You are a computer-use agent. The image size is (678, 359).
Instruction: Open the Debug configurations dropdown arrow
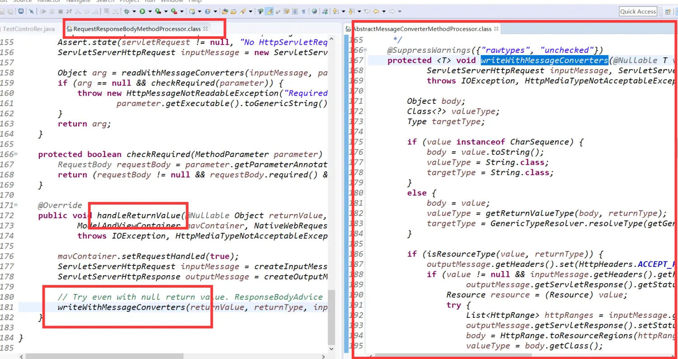(x=134, y=11)
